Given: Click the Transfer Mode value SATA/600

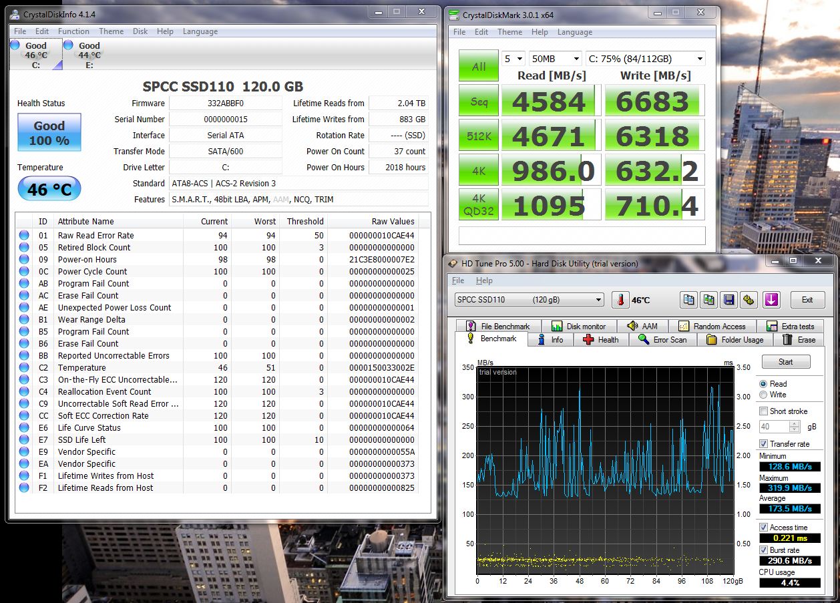Looking at the screenshot, I should [226, 151].
